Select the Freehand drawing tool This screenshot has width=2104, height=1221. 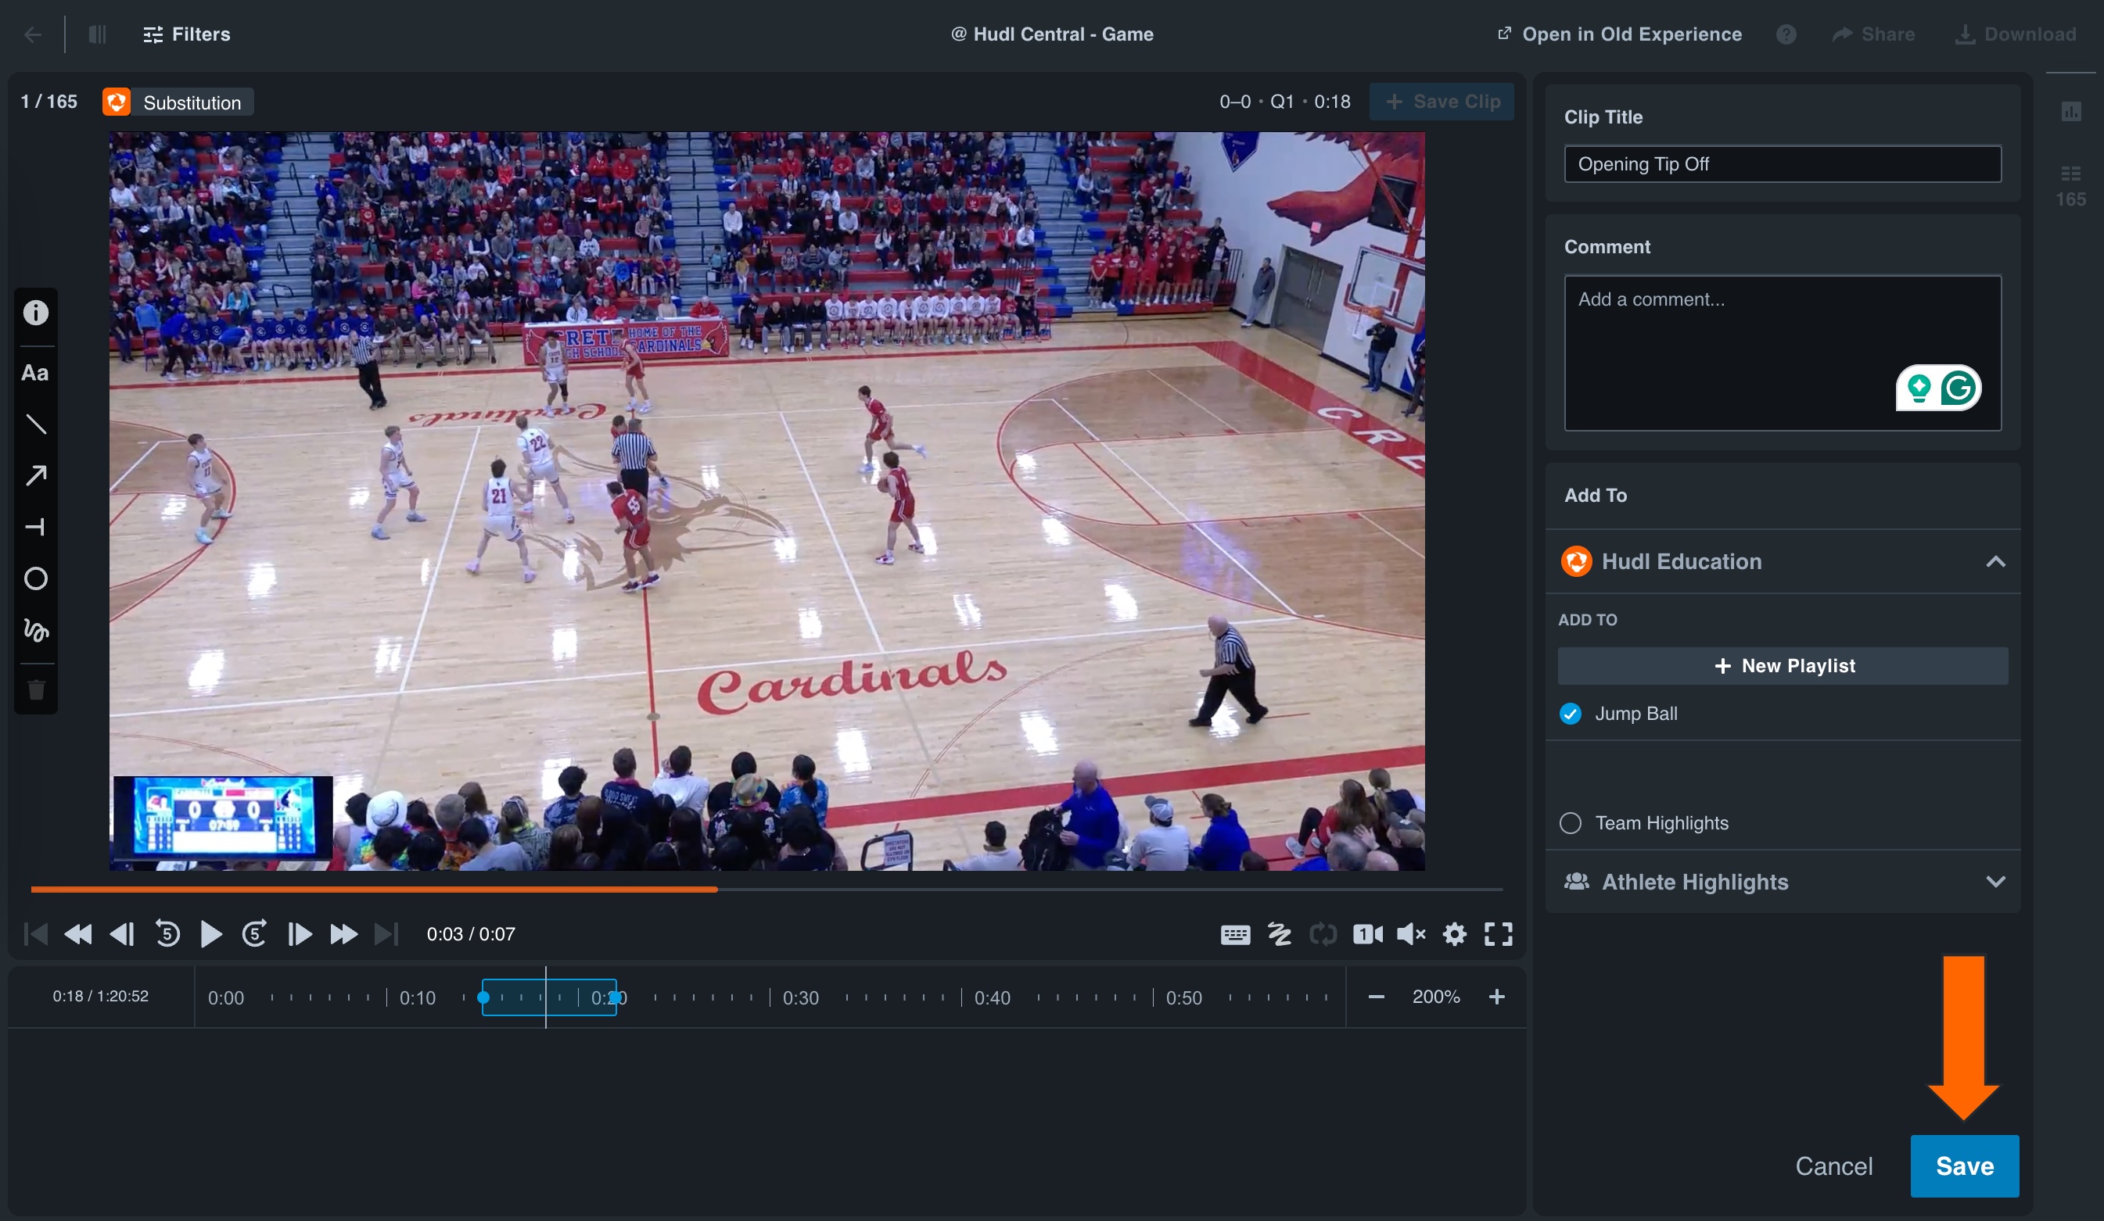(36, 631)
